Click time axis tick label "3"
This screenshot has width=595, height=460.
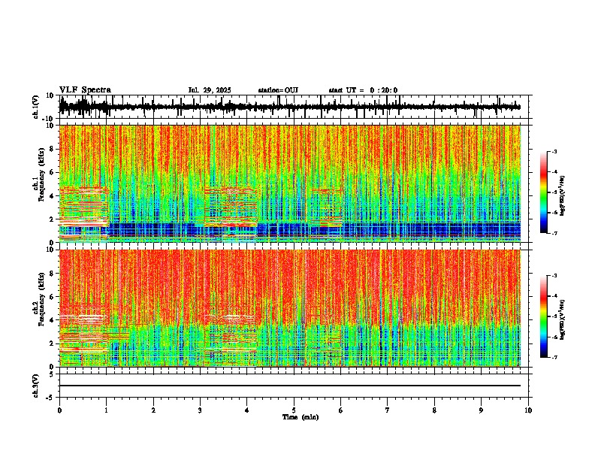(x=200, y=410)
